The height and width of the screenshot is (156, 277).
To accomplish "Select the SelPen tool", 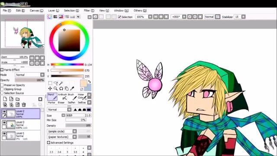I will 71,103.
